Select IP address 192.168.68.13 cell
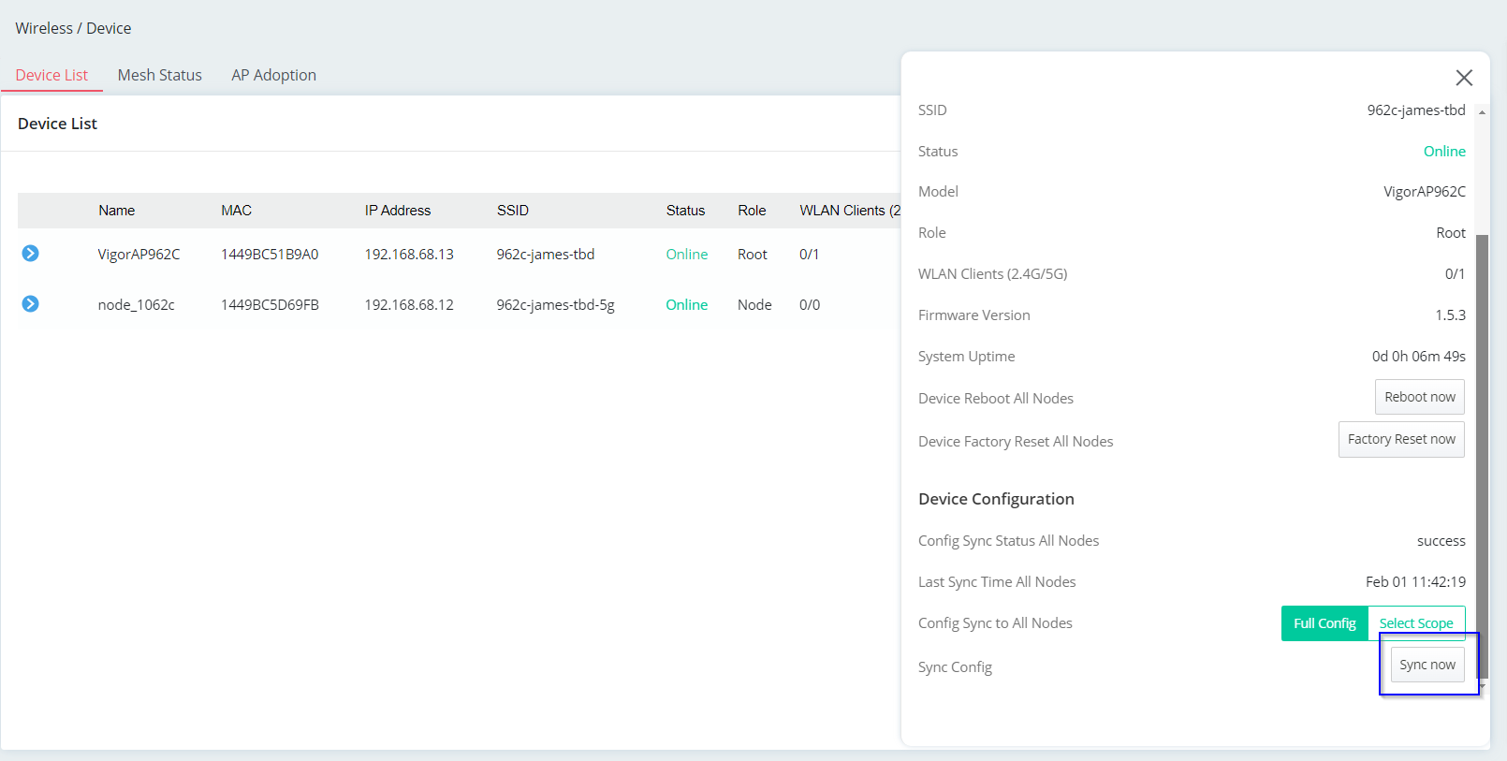1507x761 pixels. [409, 255]
